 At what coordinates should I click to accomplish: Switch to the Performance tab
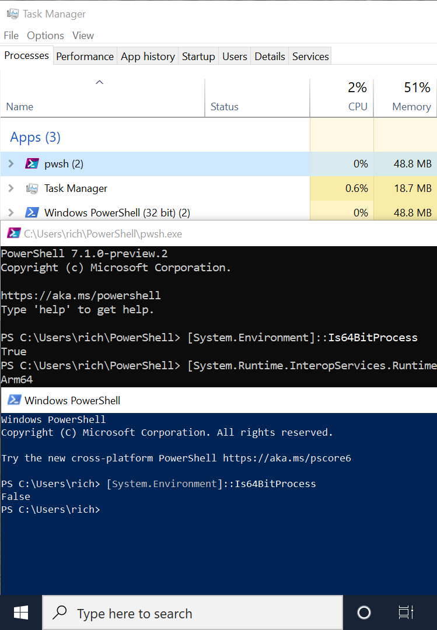tap(85, 57)
